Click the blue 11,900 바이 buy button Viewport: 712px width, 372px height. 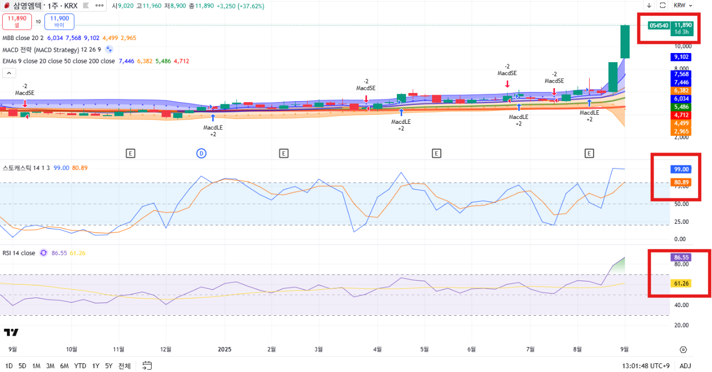click(x=60, y=21)
